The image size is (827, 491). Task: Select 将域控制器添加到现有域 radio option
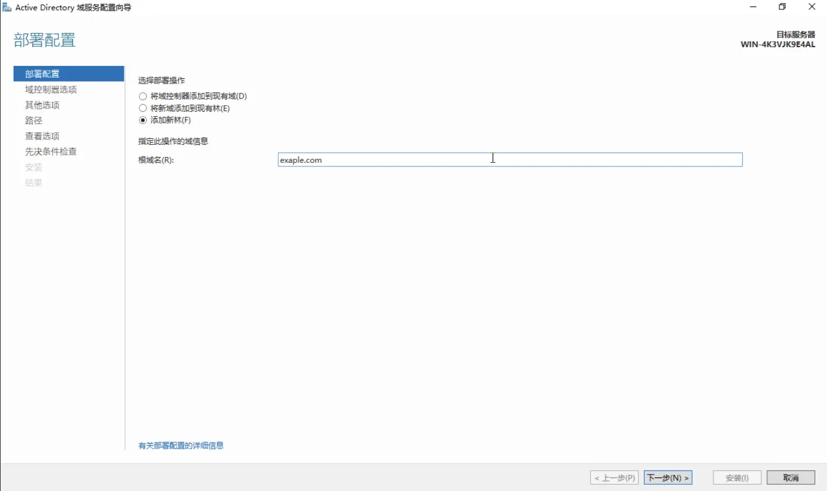(142, 96)
